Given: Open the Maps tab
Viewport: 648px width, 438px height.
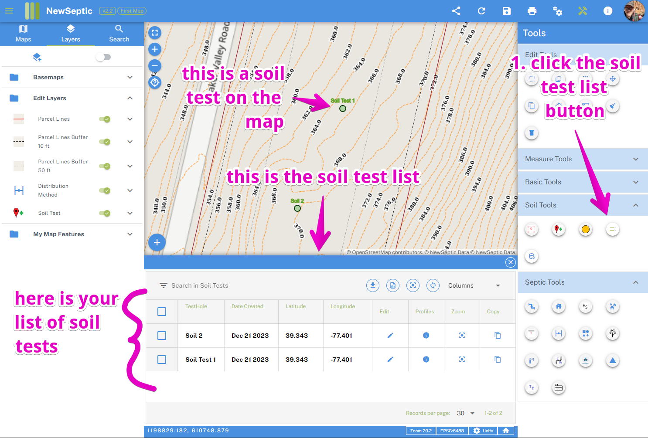Looking at the screenshot, I should tap(24, 33).
